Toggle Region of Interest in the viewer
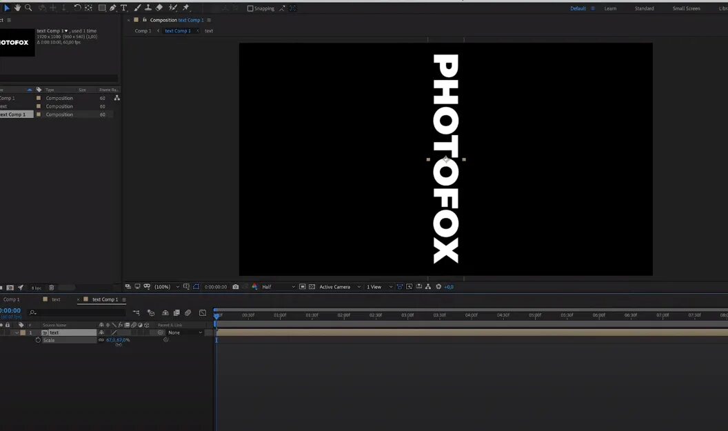Viewport: 728px width, 431px height. 302,287
